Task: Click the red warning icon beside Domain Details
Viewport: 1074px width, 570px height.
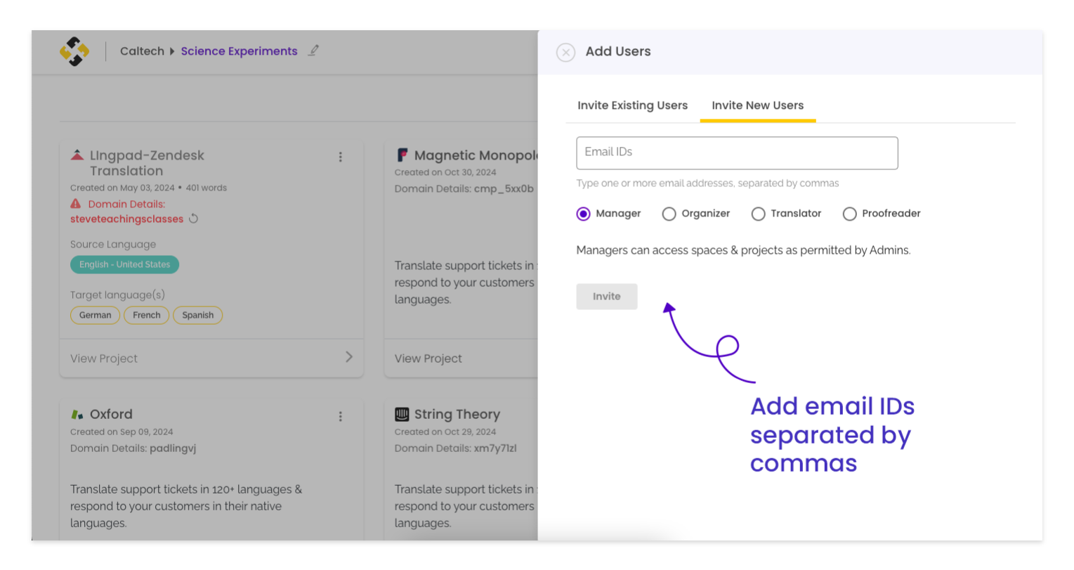Action: (76, 204)
